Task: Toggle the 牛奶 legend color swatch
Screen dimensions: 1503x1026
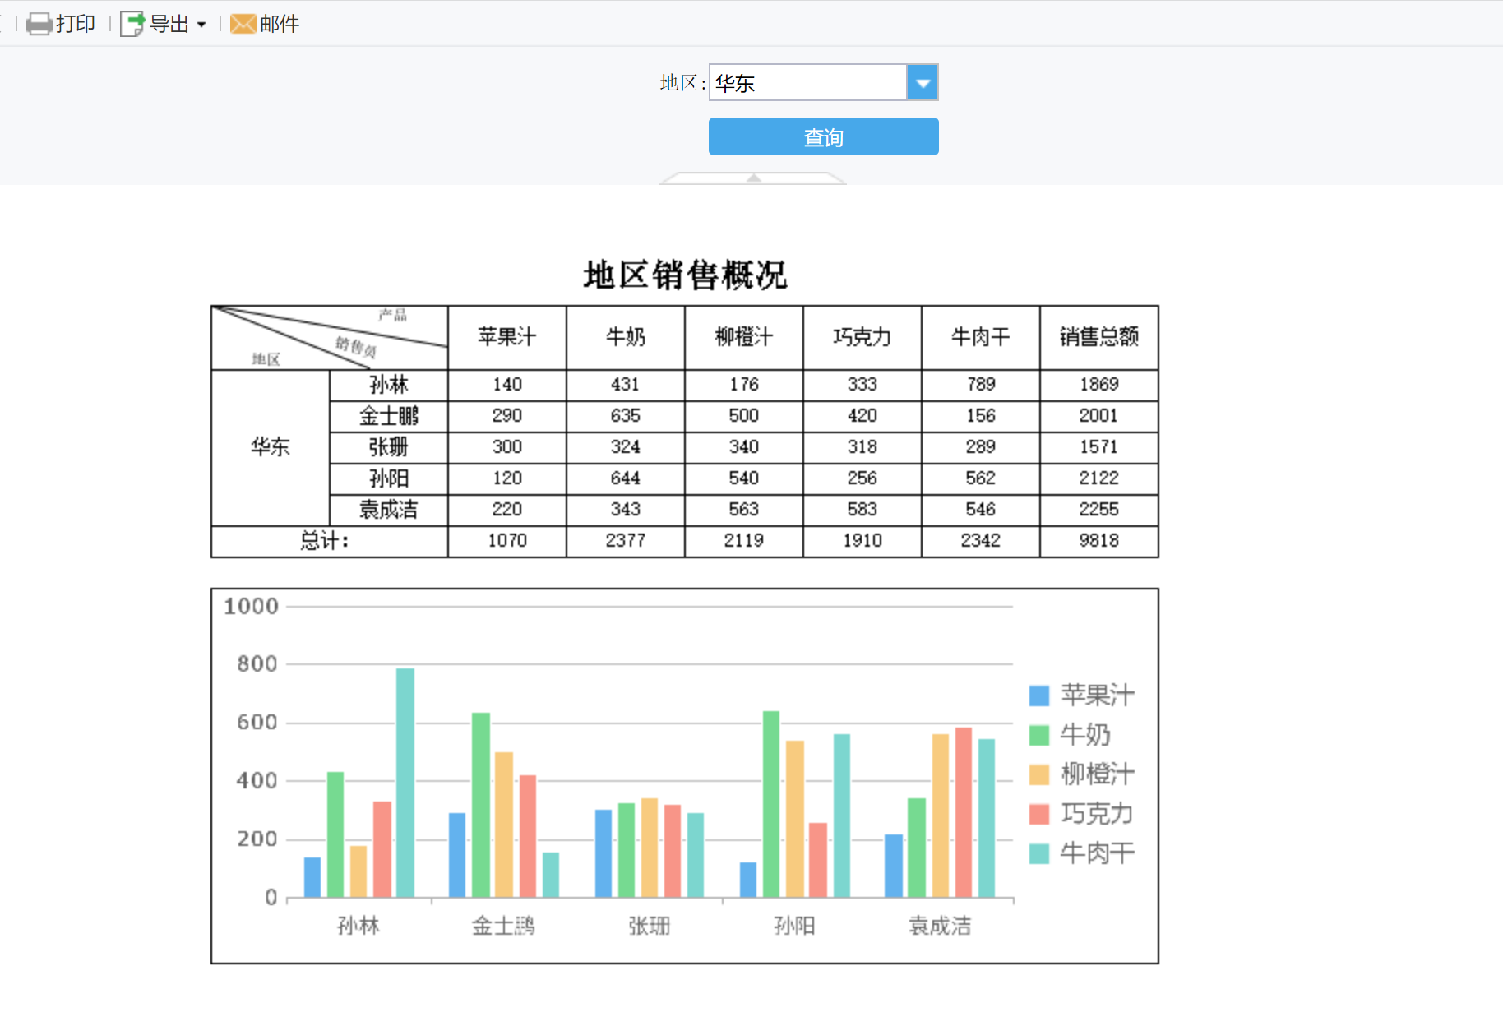Action: click(x=1039, y=735)
